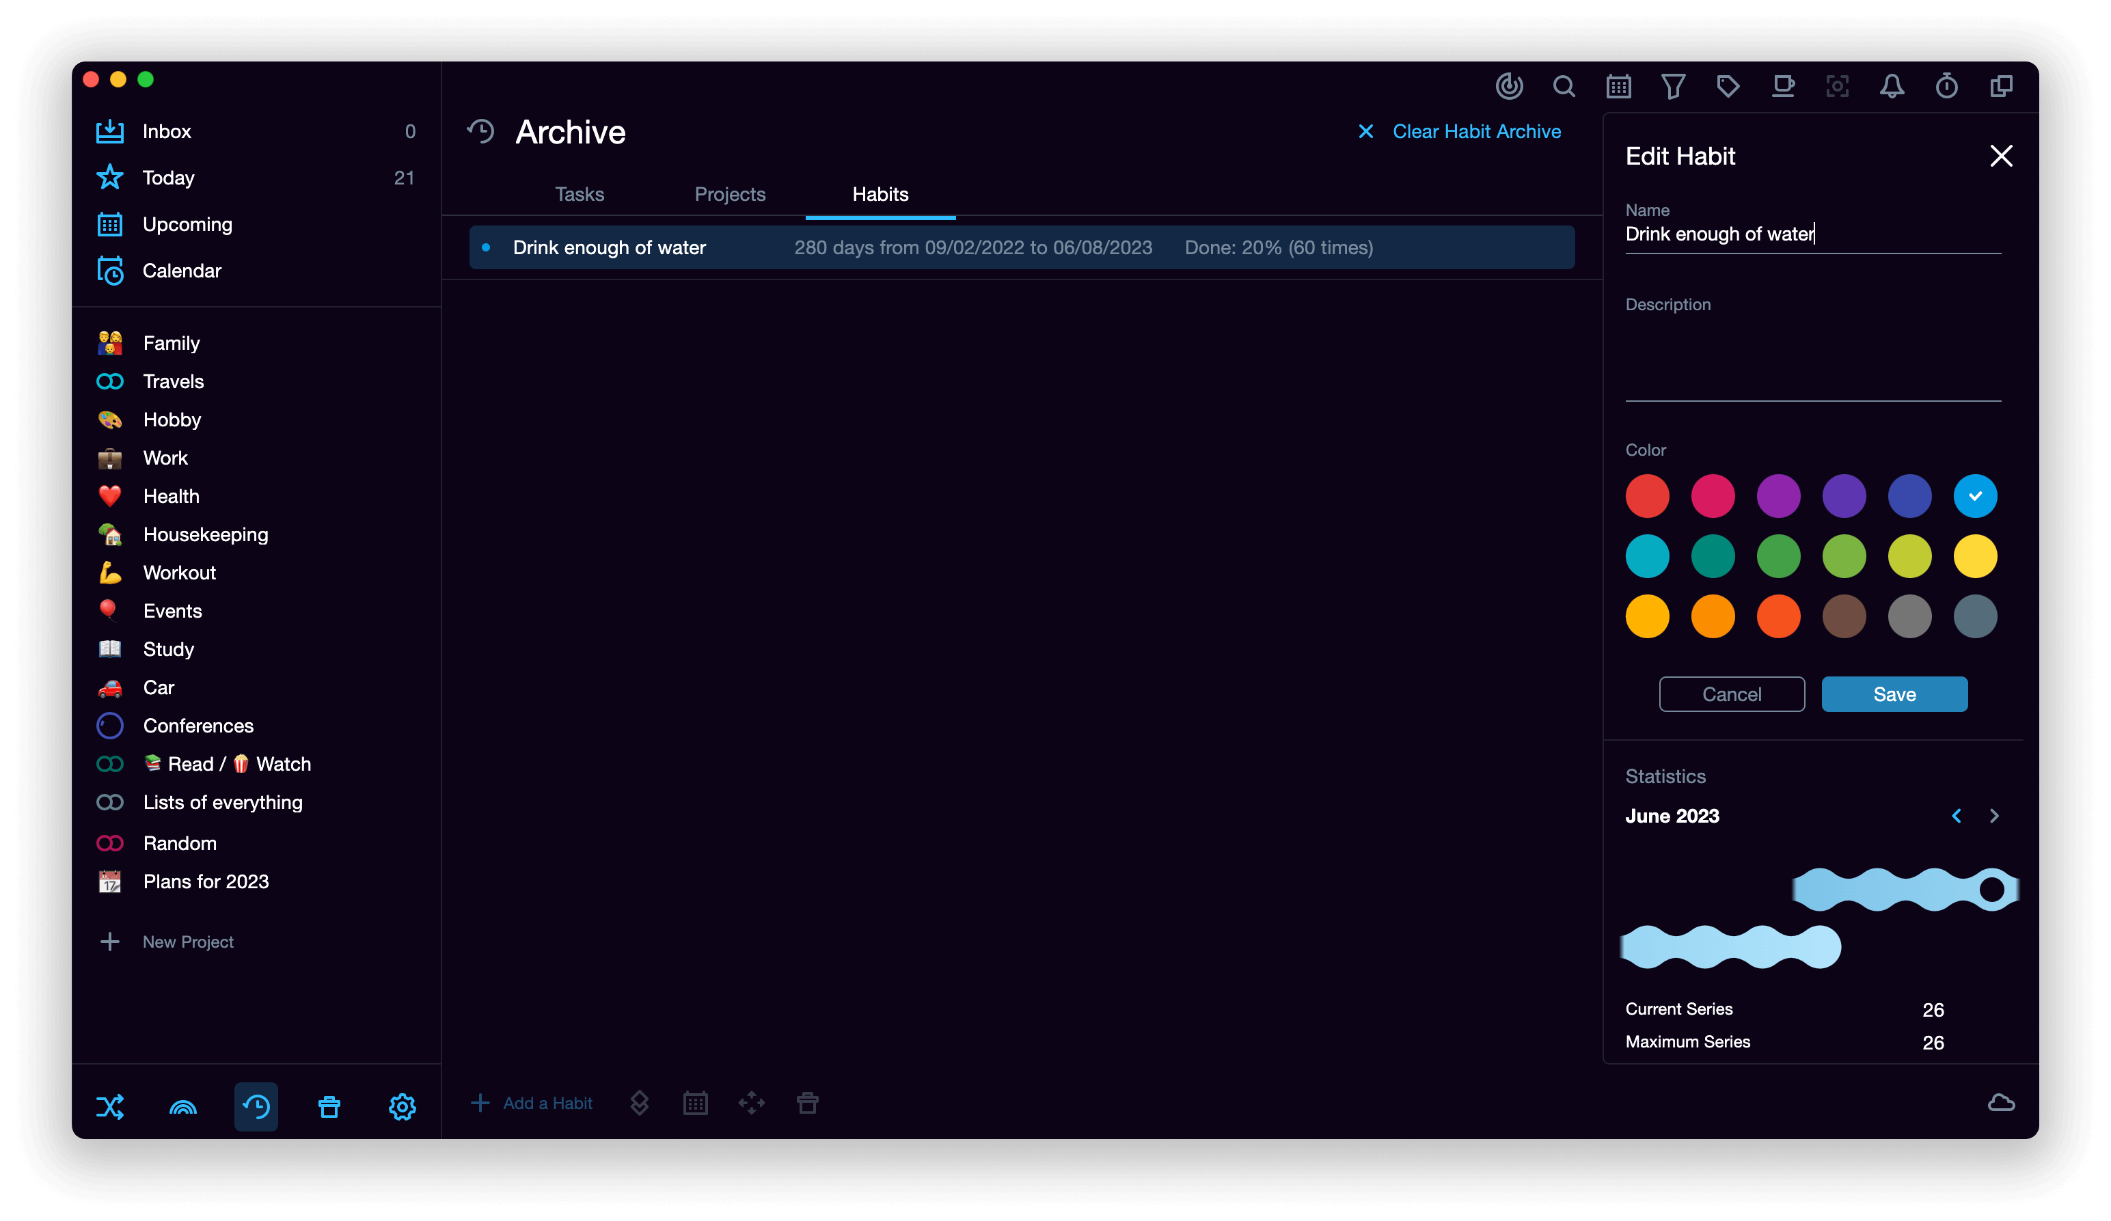Image resolution: width=2111 pixels, height=1221 pixels.
Task: Click Clear Habit Archive link
Action: [x=1458, y=131]
